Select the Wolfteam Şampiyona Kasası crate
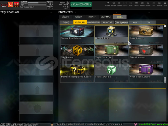The image size is (168, 126). tap(77, 73)
